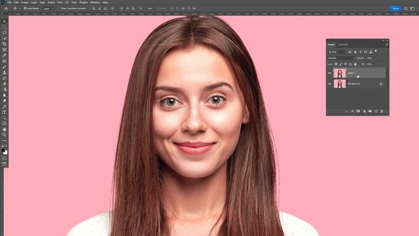Select the Path Selection tool
The height and width of the screenshot is (236, 419).
5,118
